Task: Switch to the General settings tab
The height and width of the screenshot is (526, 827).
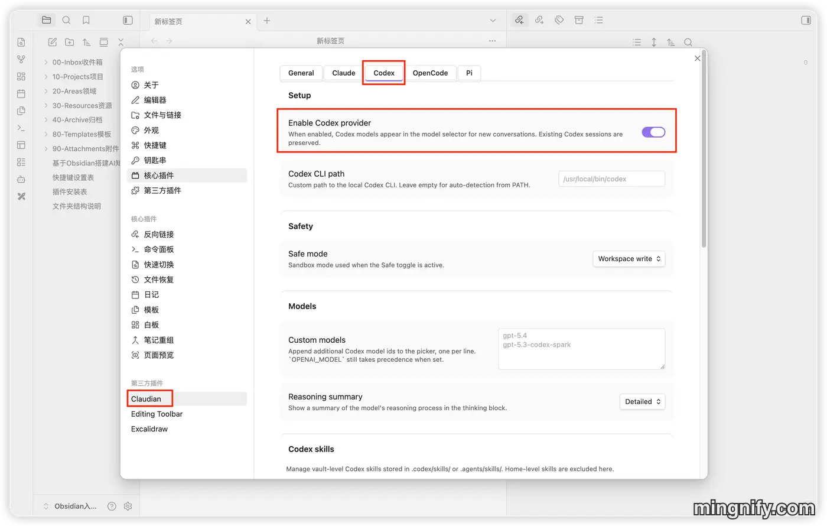Action: point(301,73)
